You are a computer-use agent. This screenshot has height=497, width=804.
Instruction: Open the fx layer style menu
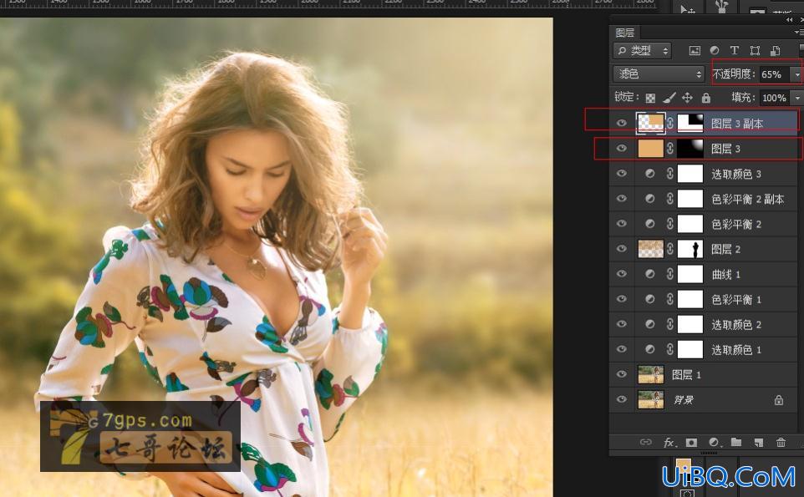coord(669,442)
